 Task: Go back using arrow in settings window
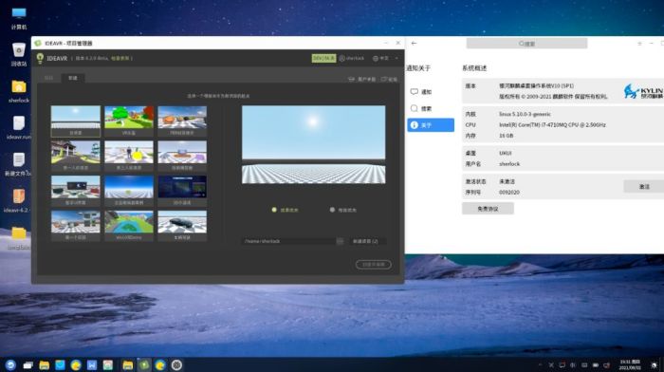pyautogui.click(x=415, y=44)
